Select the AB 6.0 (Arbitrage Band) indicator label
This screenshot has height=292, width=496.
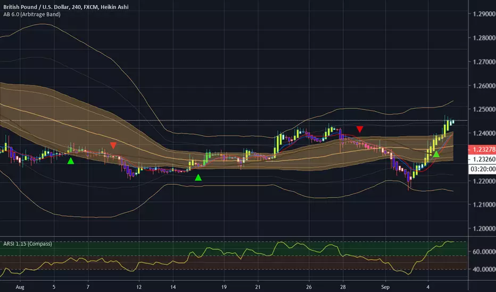pos(32,14)
